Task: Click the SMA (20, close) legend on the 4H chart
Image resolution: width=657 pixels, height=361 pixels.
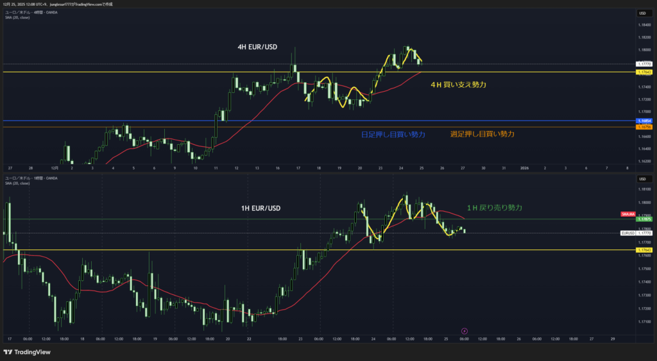Action: pos(17,17)
